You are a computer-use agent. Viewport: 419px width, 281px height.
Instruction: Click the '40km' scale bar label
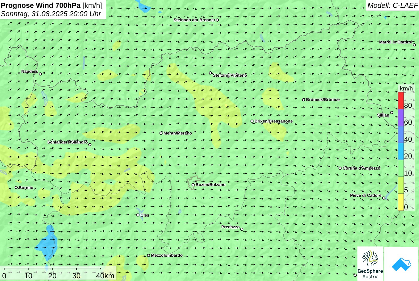point(105,276)
